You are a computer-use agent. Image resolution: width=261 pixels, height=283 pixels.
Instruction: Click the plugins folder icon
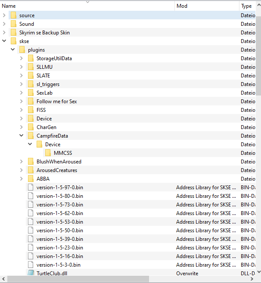pyautogui.click(x=22, y=49)
